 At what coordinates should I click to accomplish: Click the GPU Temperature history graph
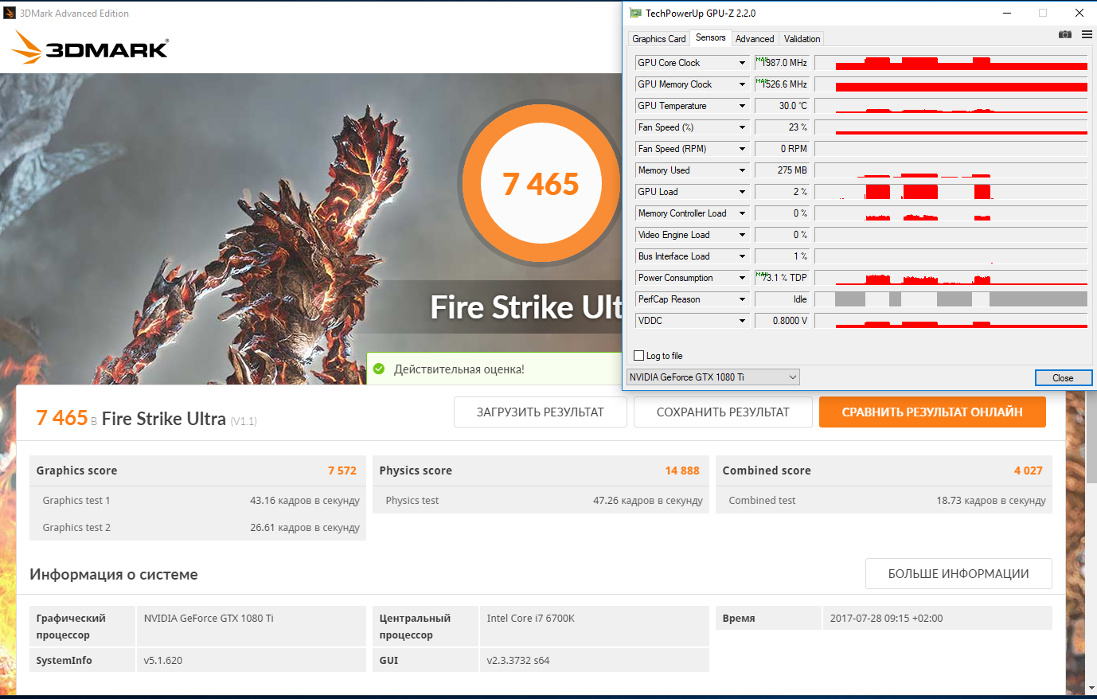click(951, 106)
